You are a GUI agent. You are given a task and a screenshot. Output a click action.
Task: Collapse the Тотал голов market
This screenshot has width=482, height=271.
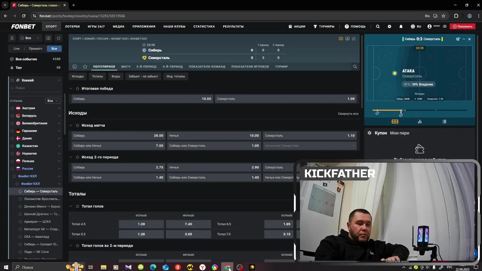[71, 206]
